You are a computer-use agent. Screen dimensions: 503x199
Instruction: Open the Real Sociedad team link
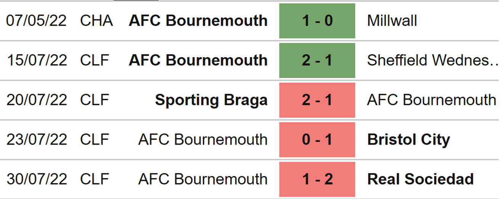coord(420,179)
